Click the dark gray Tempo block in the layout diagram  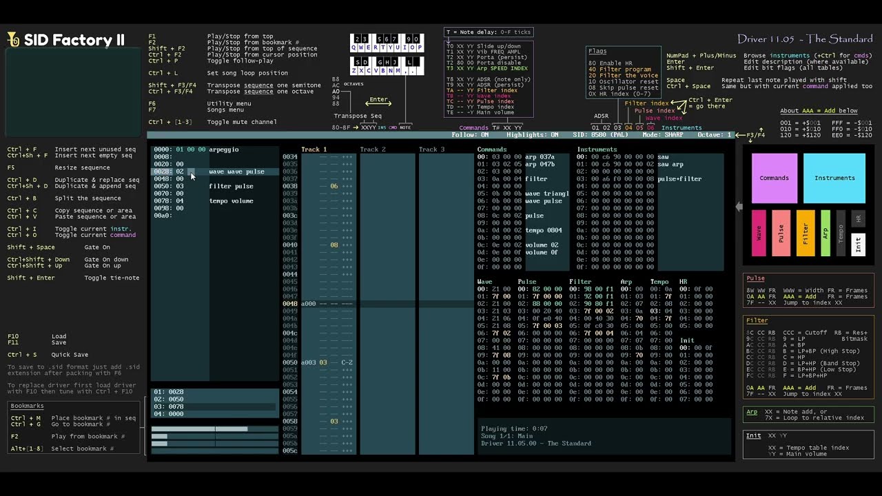pyautogui.click(x=840, y=234)
